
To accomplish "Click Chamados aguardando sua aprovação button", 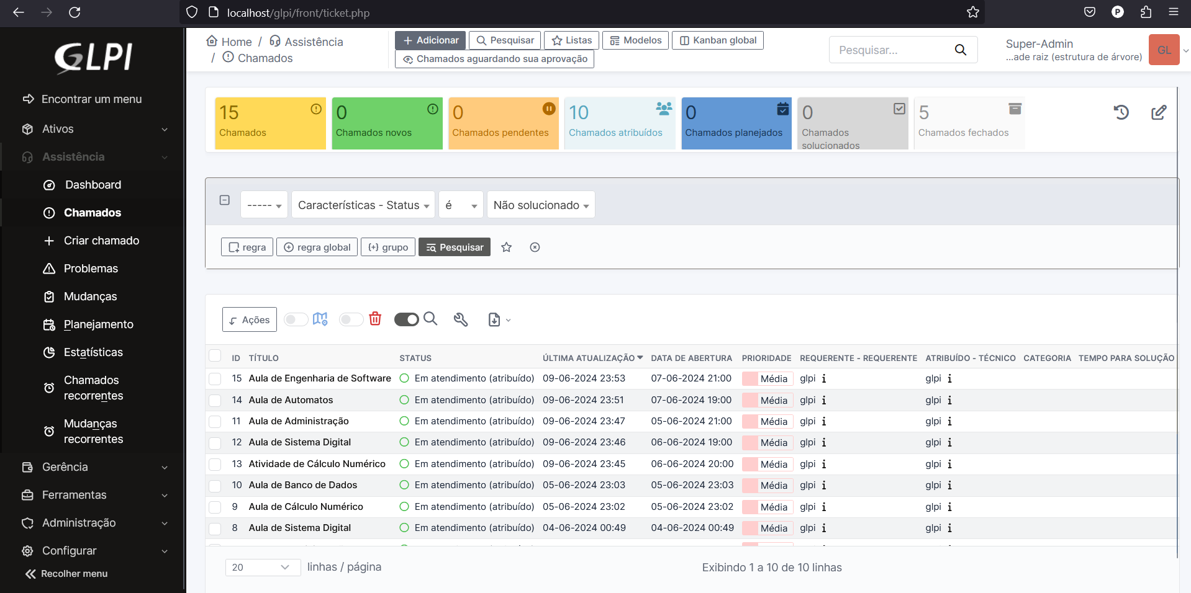I will 494,59.
